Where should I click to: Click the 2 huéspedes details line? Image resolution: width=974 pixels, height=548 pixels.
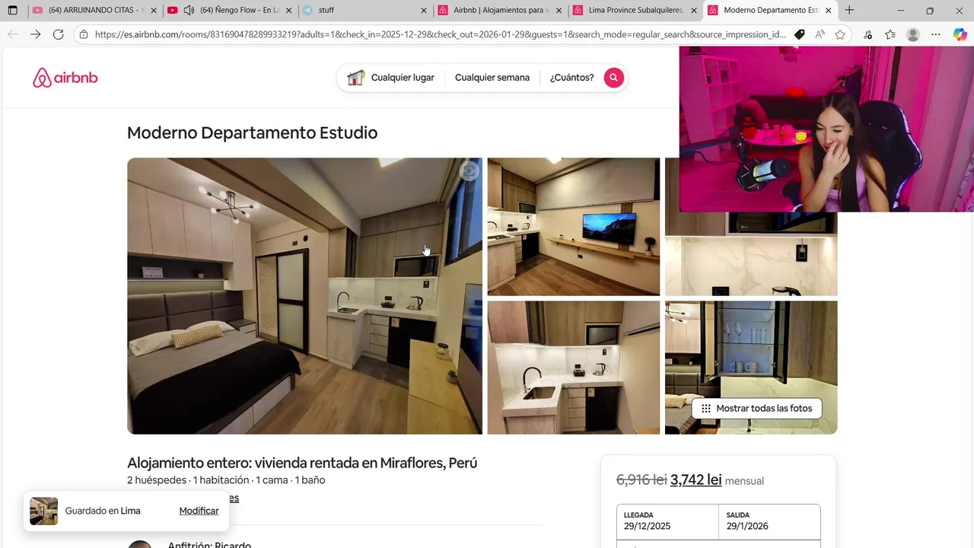coord(226,480)
